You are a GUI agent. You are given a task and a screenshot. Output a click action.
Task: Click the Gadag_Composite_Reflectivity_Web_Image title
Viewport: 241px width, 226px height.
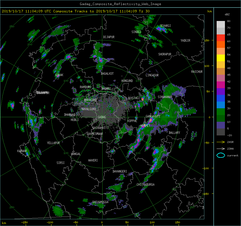[x=120, y=4]
